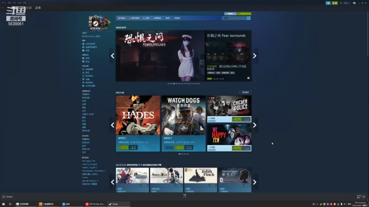Open friends and chat icon bottom right
The height and width of the screenshot is (207, 369).
coord(364,197)
